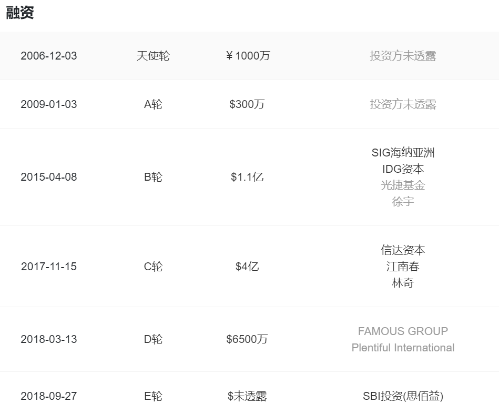
Task: Select the date 2018-03-13
Action: [x=49, y=339]
